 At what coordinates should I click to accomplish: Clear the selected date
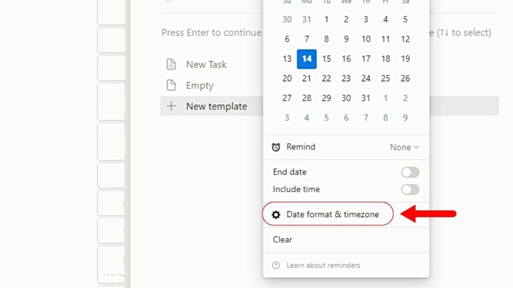click(x=283, y=239)
